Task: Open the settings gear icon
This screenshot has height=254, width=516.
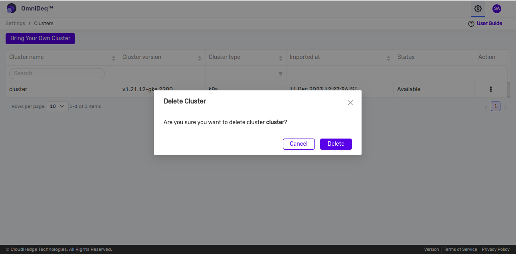Action: [x=478, y=8]
